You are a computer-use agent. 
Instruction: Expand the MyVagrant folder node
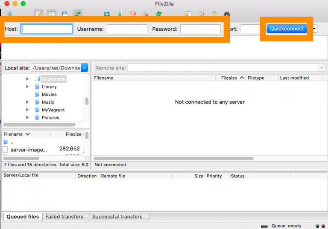(27, 110)
